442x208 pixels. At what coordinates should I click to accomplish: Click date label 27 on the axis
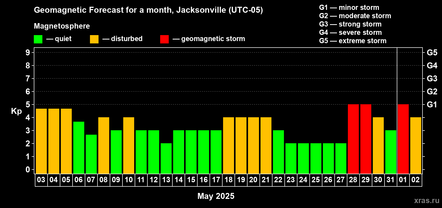(x=341, y=180)
